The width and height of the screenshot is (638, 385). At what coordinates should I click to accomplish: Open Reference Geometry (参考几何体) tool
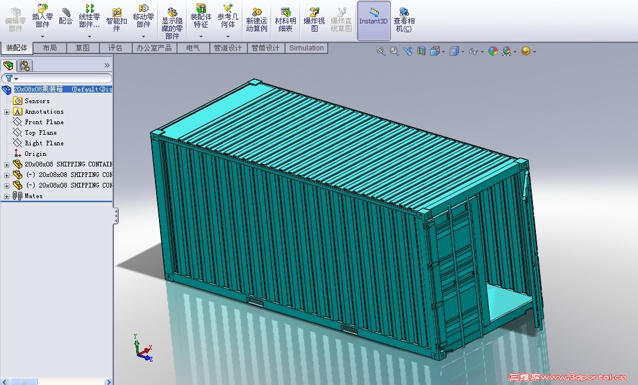(x=228, y=16)
